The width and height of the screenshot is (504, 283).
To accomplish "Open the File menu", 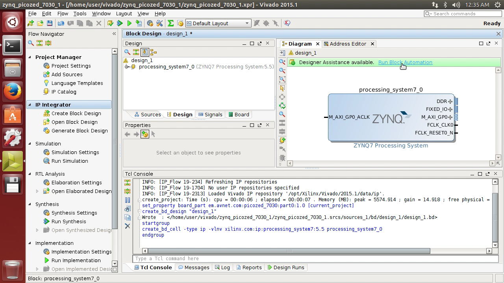I will [x=32, y=13].
